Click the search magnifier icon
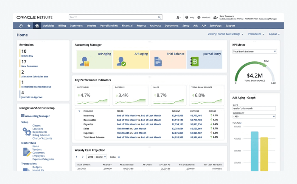The height and width of the screenshot is (184, 297). click(160, 17)
